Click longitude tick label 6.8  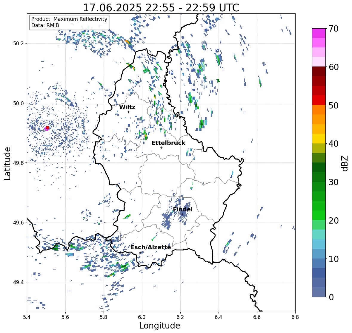[x=295, y=317]
